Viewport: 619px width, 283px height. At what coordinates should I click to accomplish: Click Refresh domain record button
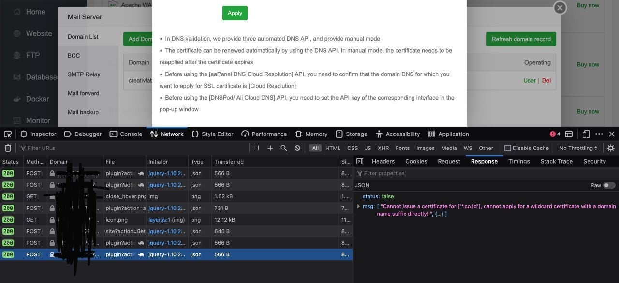point(521,39)
